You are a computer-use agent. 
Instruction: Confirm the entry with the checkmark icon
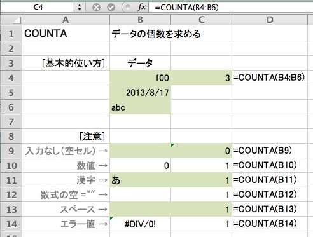[111, 8]
